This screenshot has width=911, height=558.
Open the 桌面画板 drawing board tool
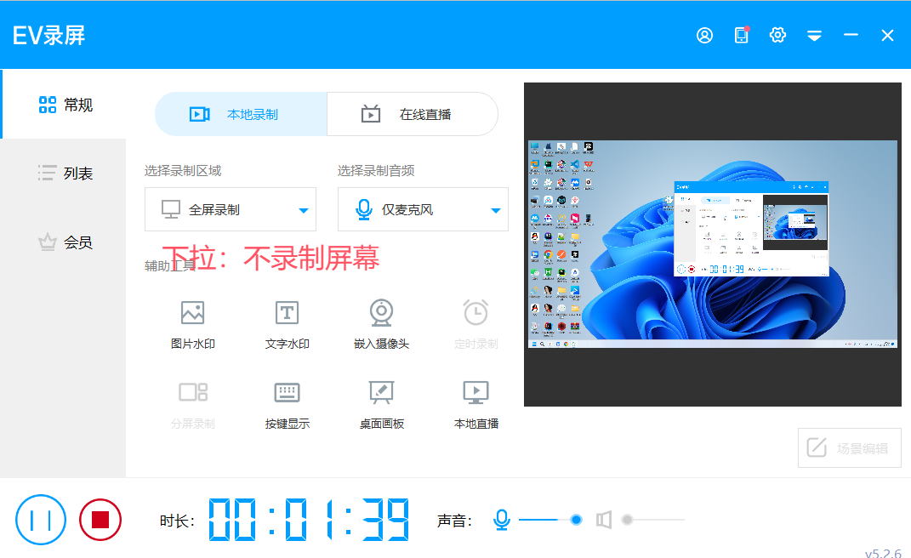click(x=381, y=405)
